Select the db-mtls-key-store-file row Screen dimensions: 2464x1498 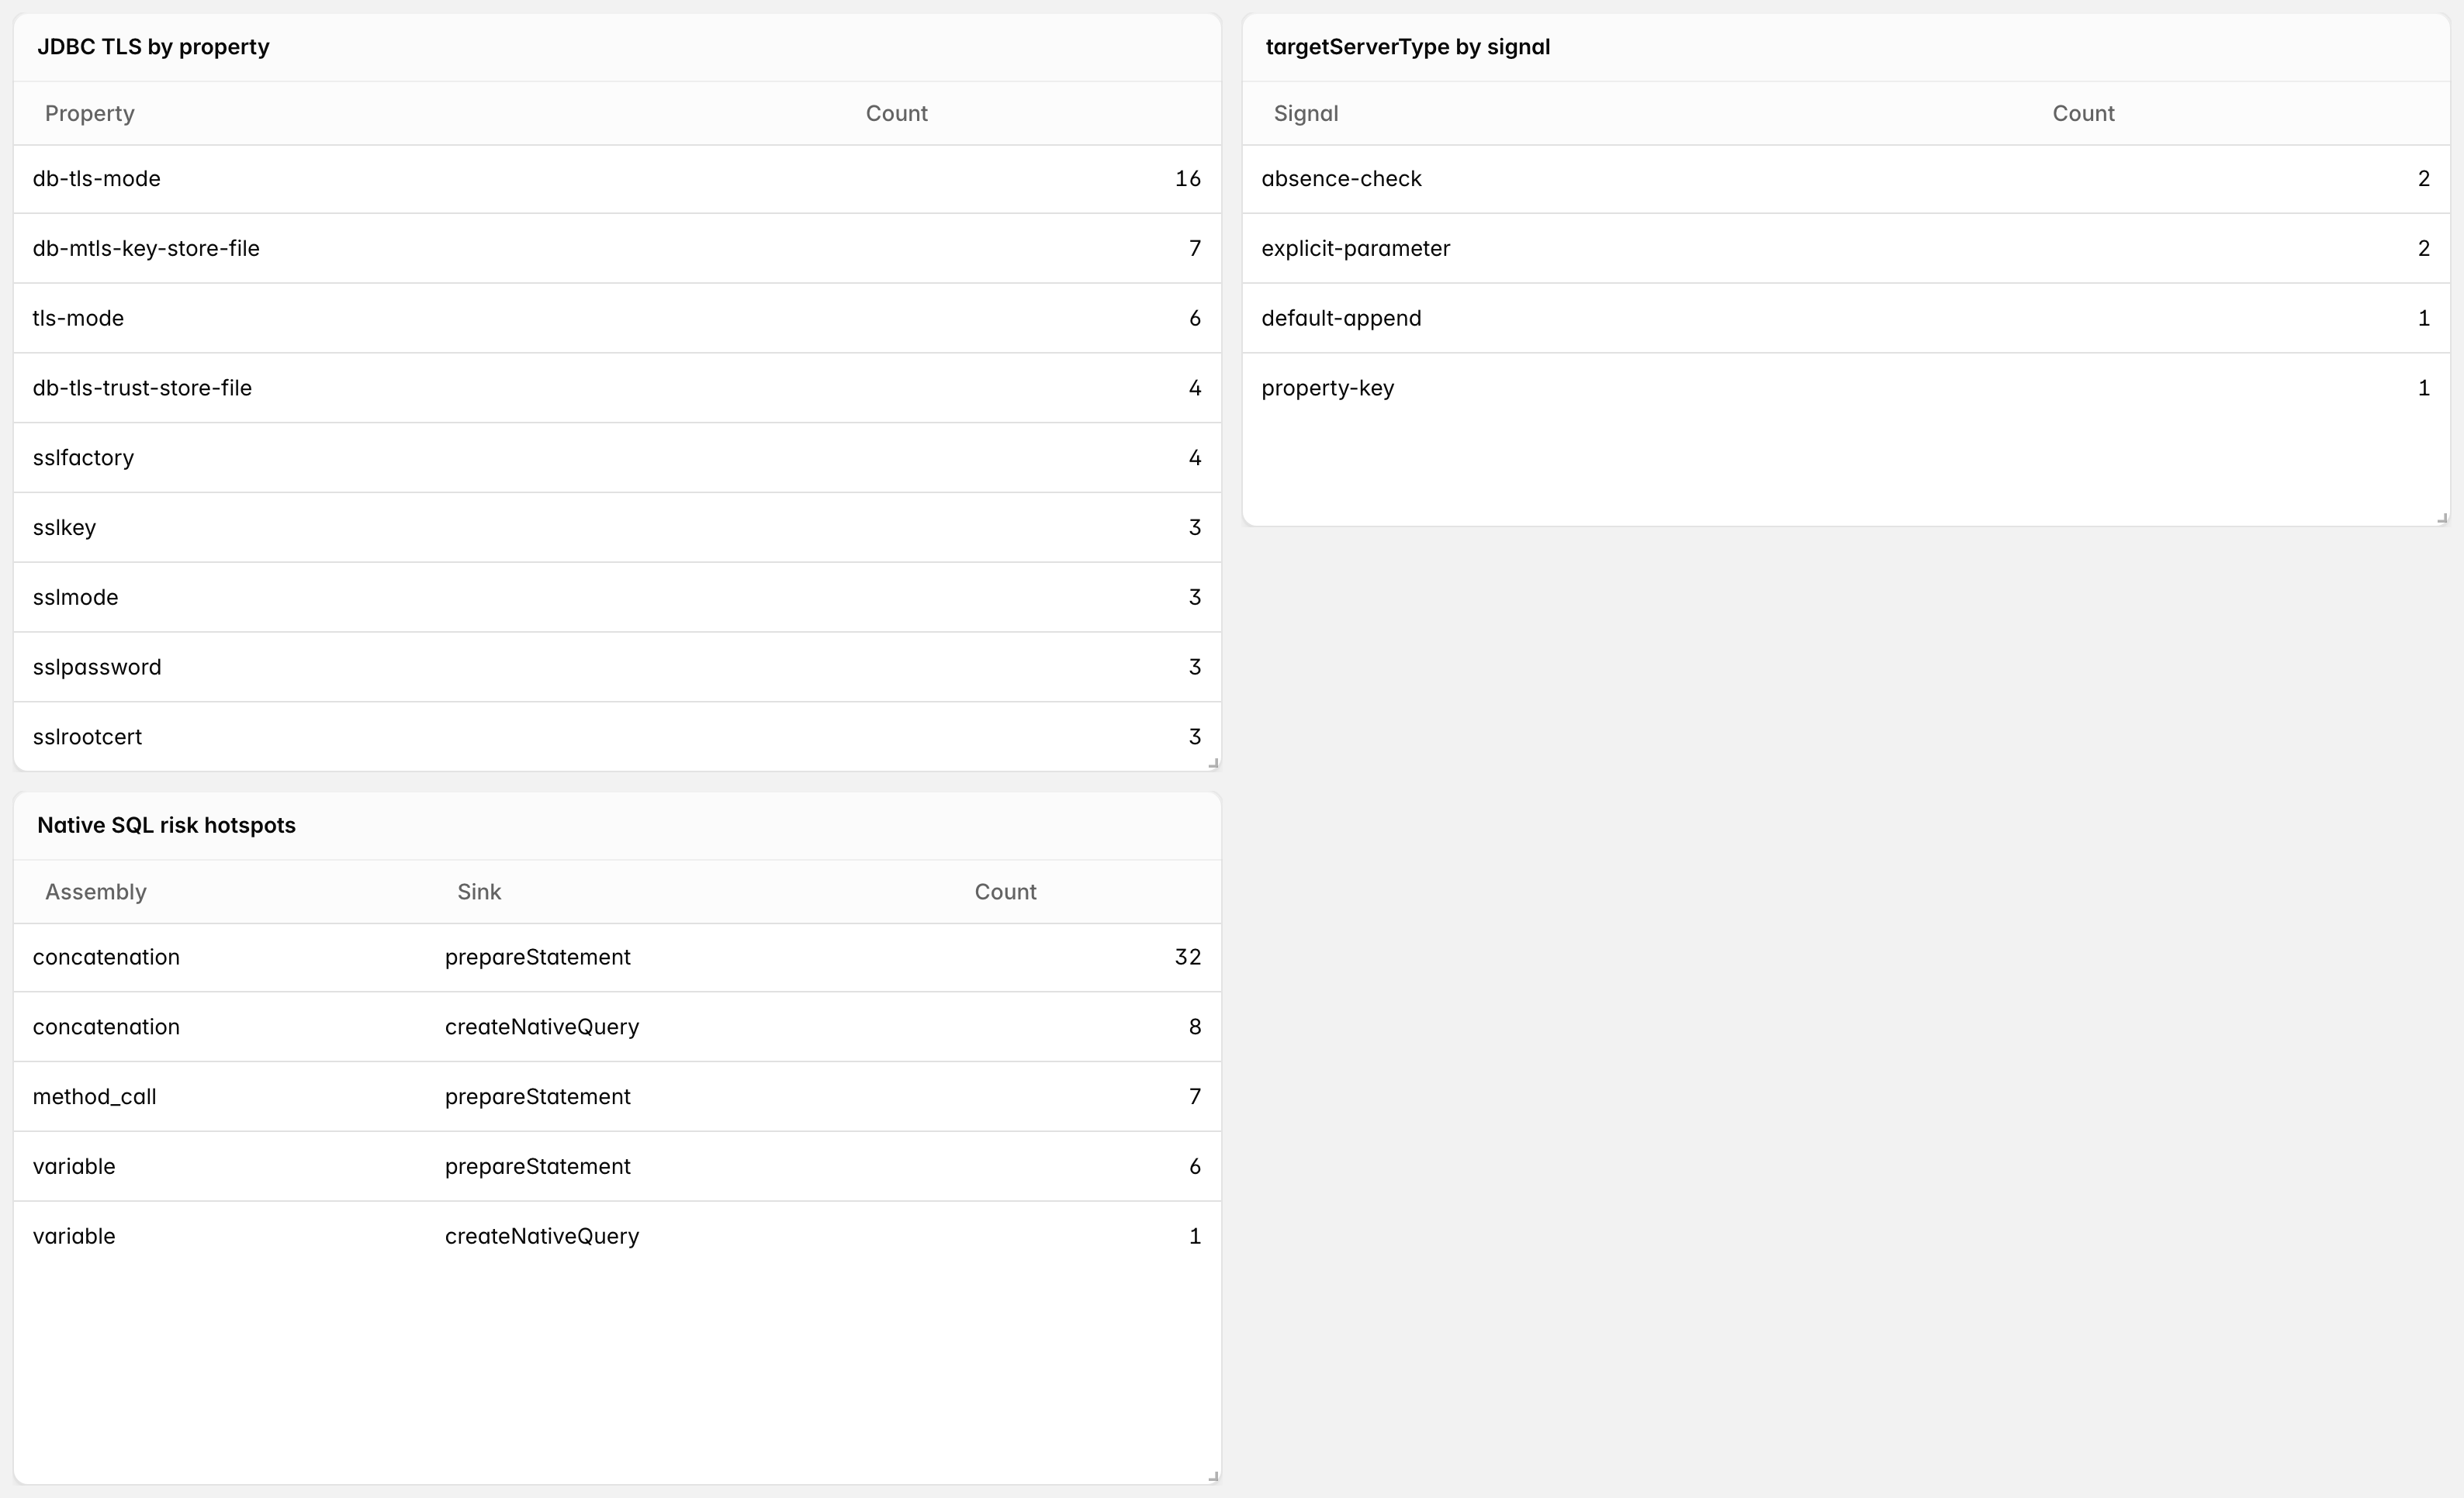pyautogui.click(x=617, y=248)
